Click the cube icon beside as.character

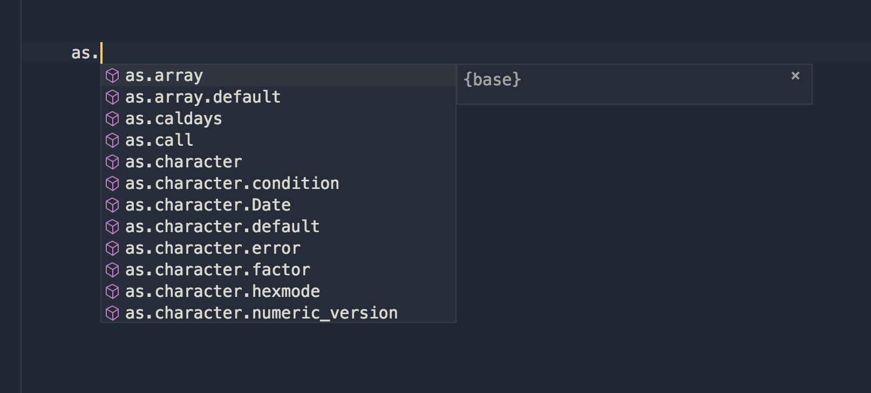pos(113,162)
